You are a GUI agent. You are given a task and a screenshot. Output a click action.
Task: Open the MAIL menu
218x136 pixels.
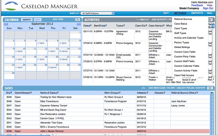(x=210, y=13)
